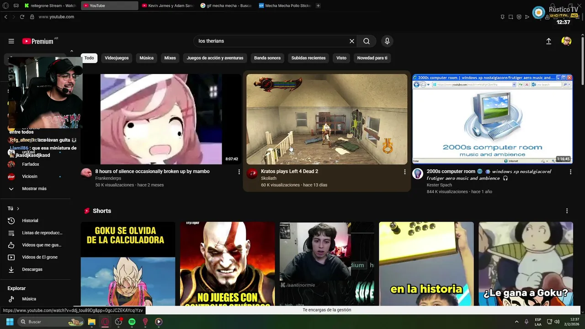The width and height of the screenshot is (585, 329).
Task: Select the Videojuegos filter chip
Action: coord(117,58)
